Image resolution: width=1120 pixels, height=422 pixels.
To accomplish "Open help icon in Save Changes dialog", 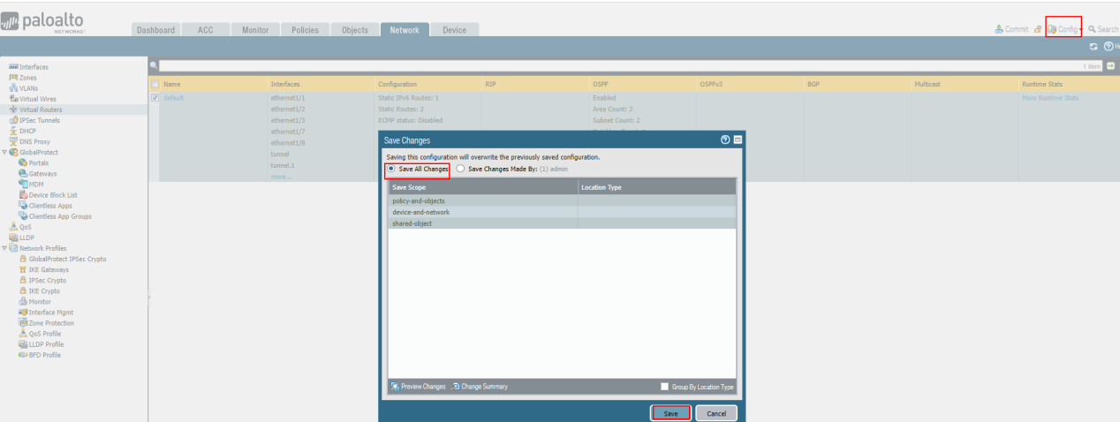I will [x=726, y=139].
